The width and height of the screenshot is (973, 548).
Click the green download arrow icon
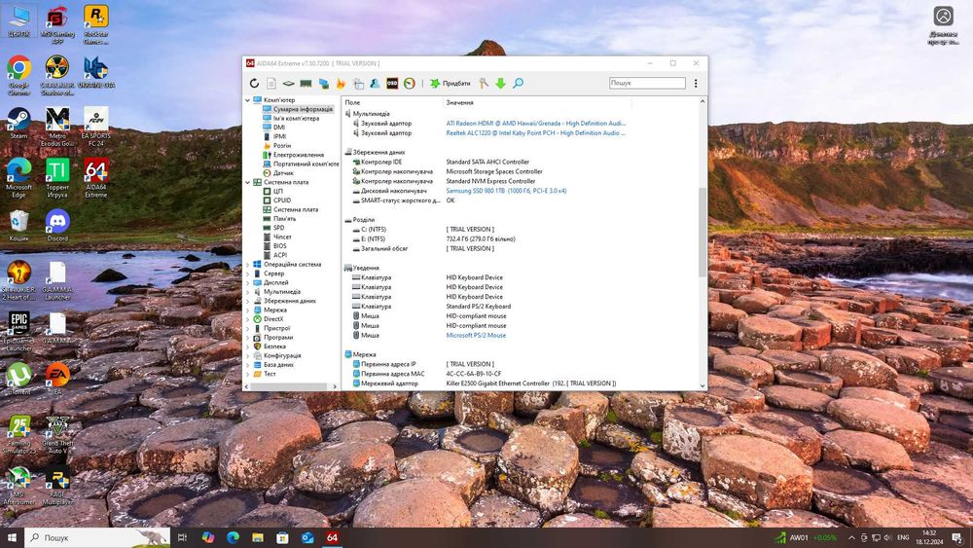click(500, 84)
